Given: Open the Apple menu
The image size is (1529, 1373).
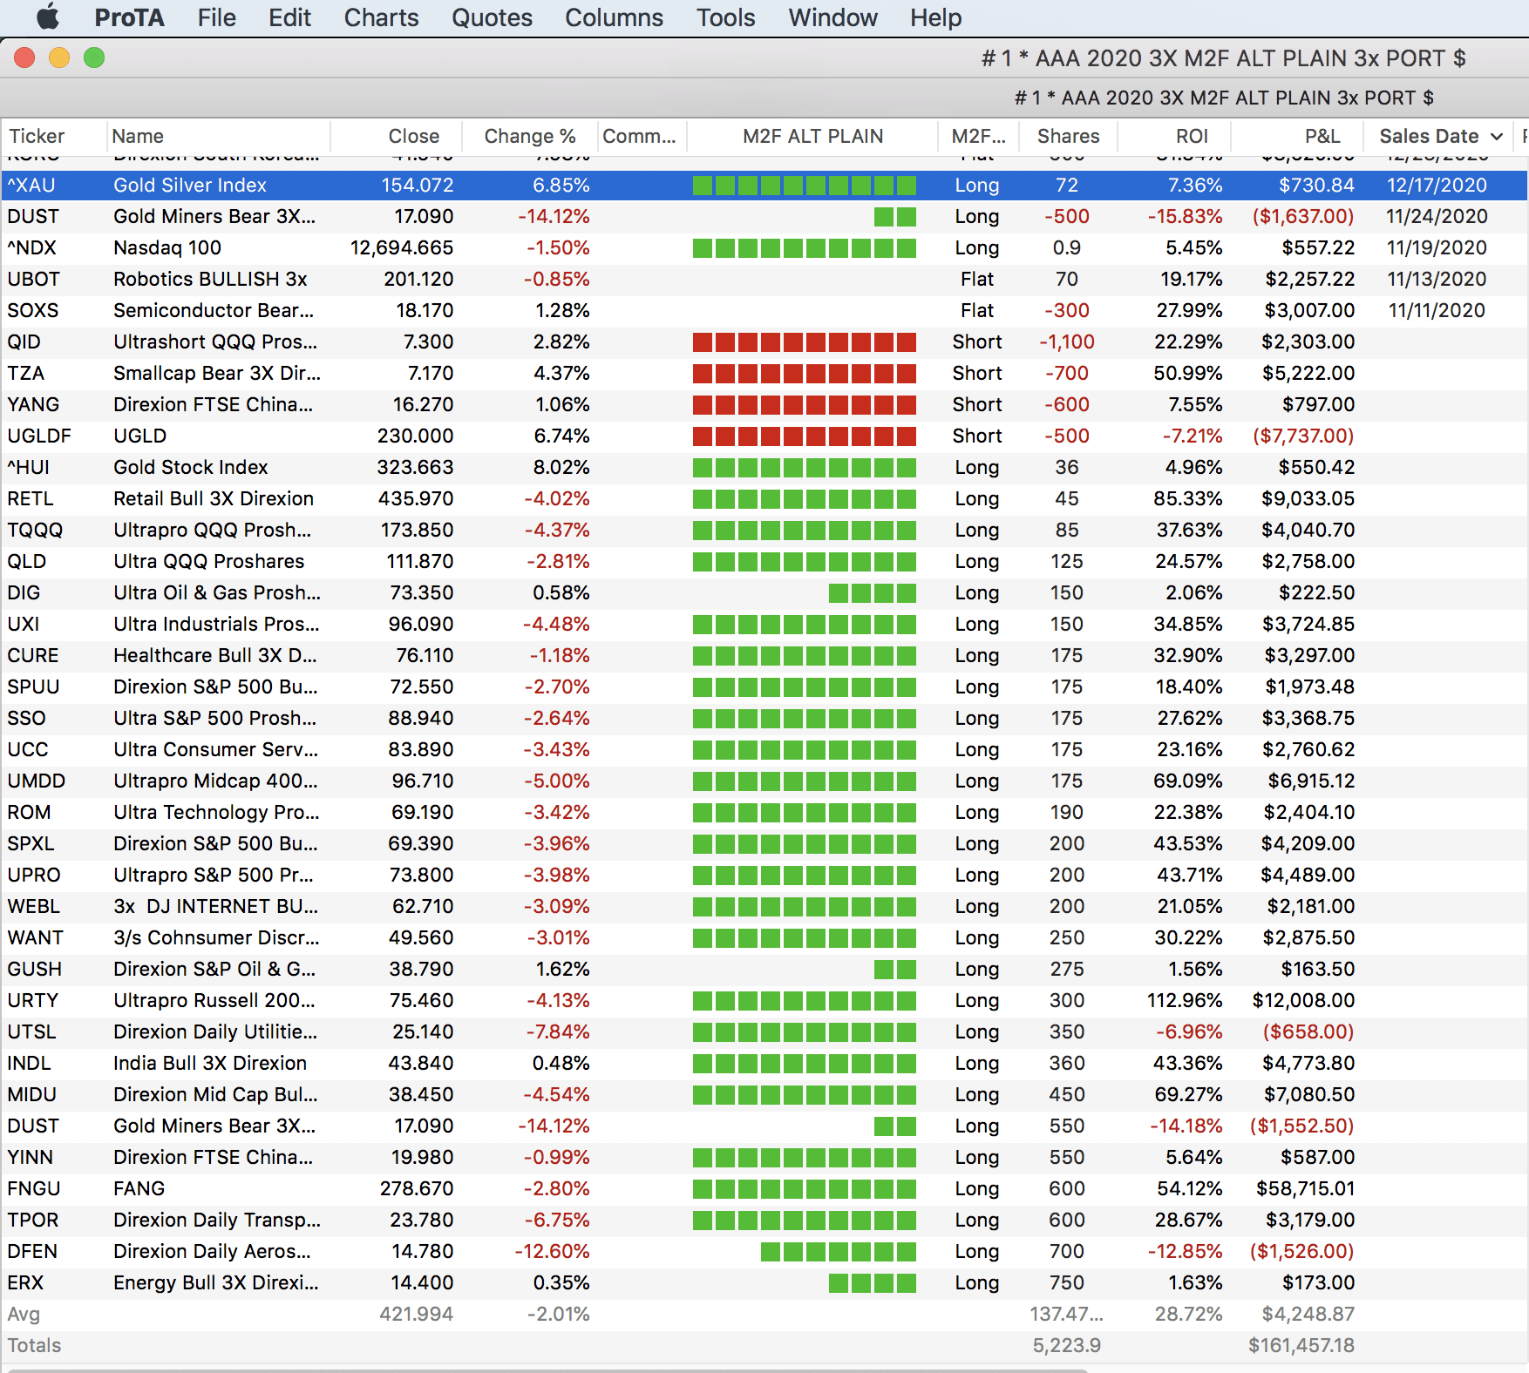Looking at the screenshot, I should 47,17.
